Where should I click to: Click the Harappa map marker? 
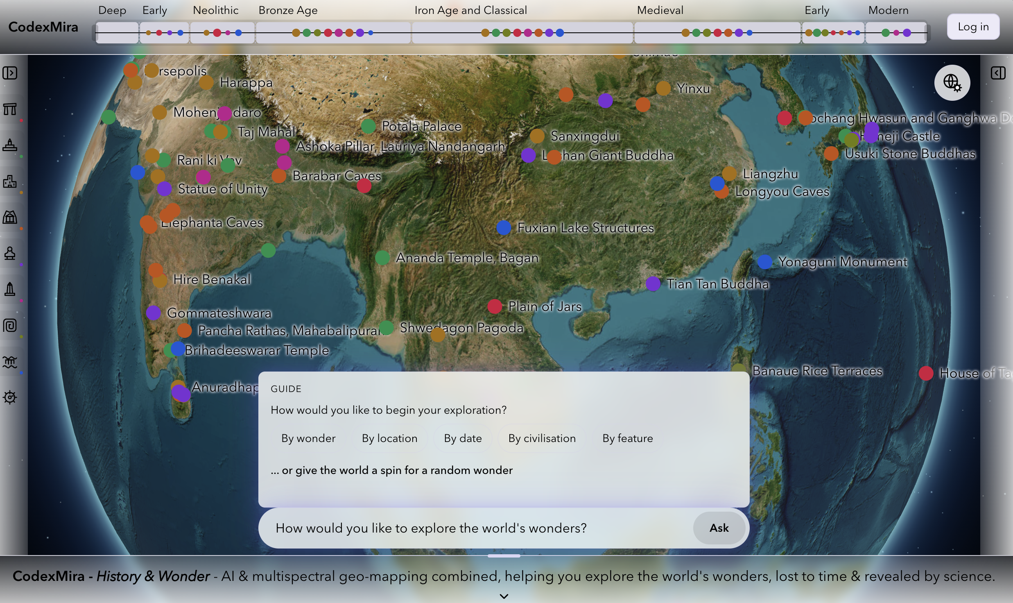click(206, 82)
